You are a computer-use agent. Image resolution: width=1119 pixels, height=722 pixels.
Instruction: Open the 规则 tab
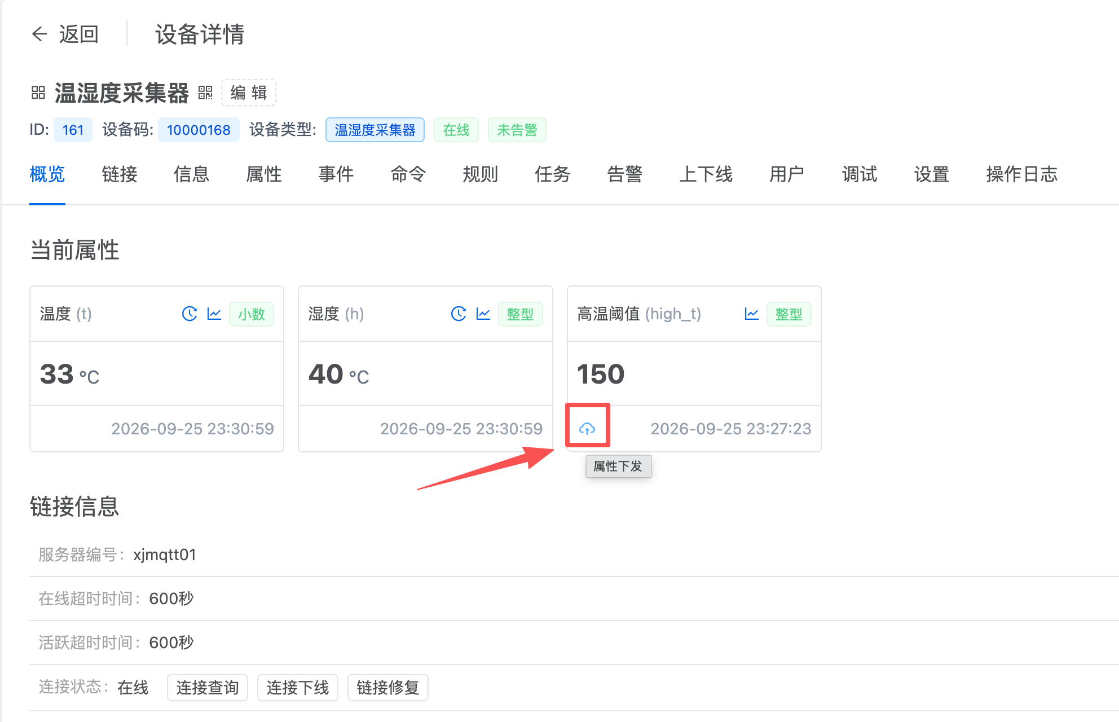click(x=481, y=174)
